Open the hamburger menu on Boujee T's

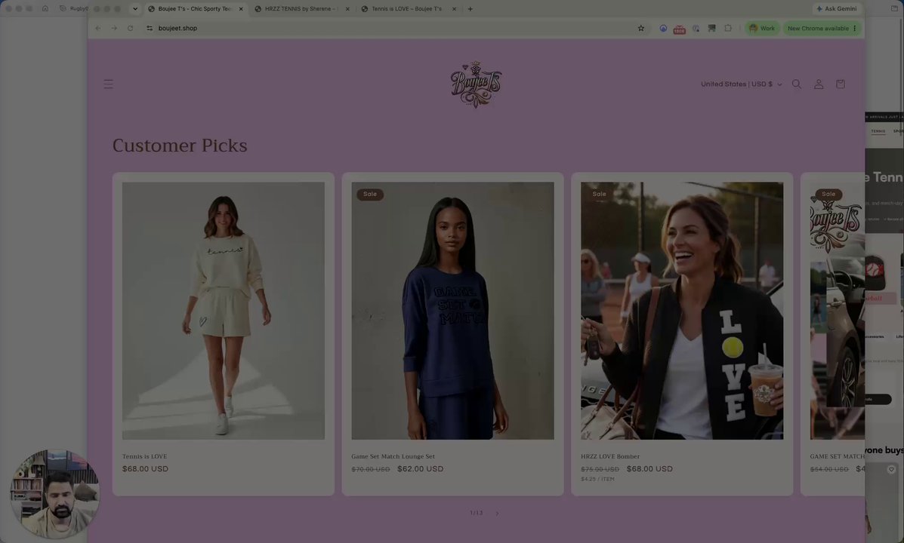(109, 84)
